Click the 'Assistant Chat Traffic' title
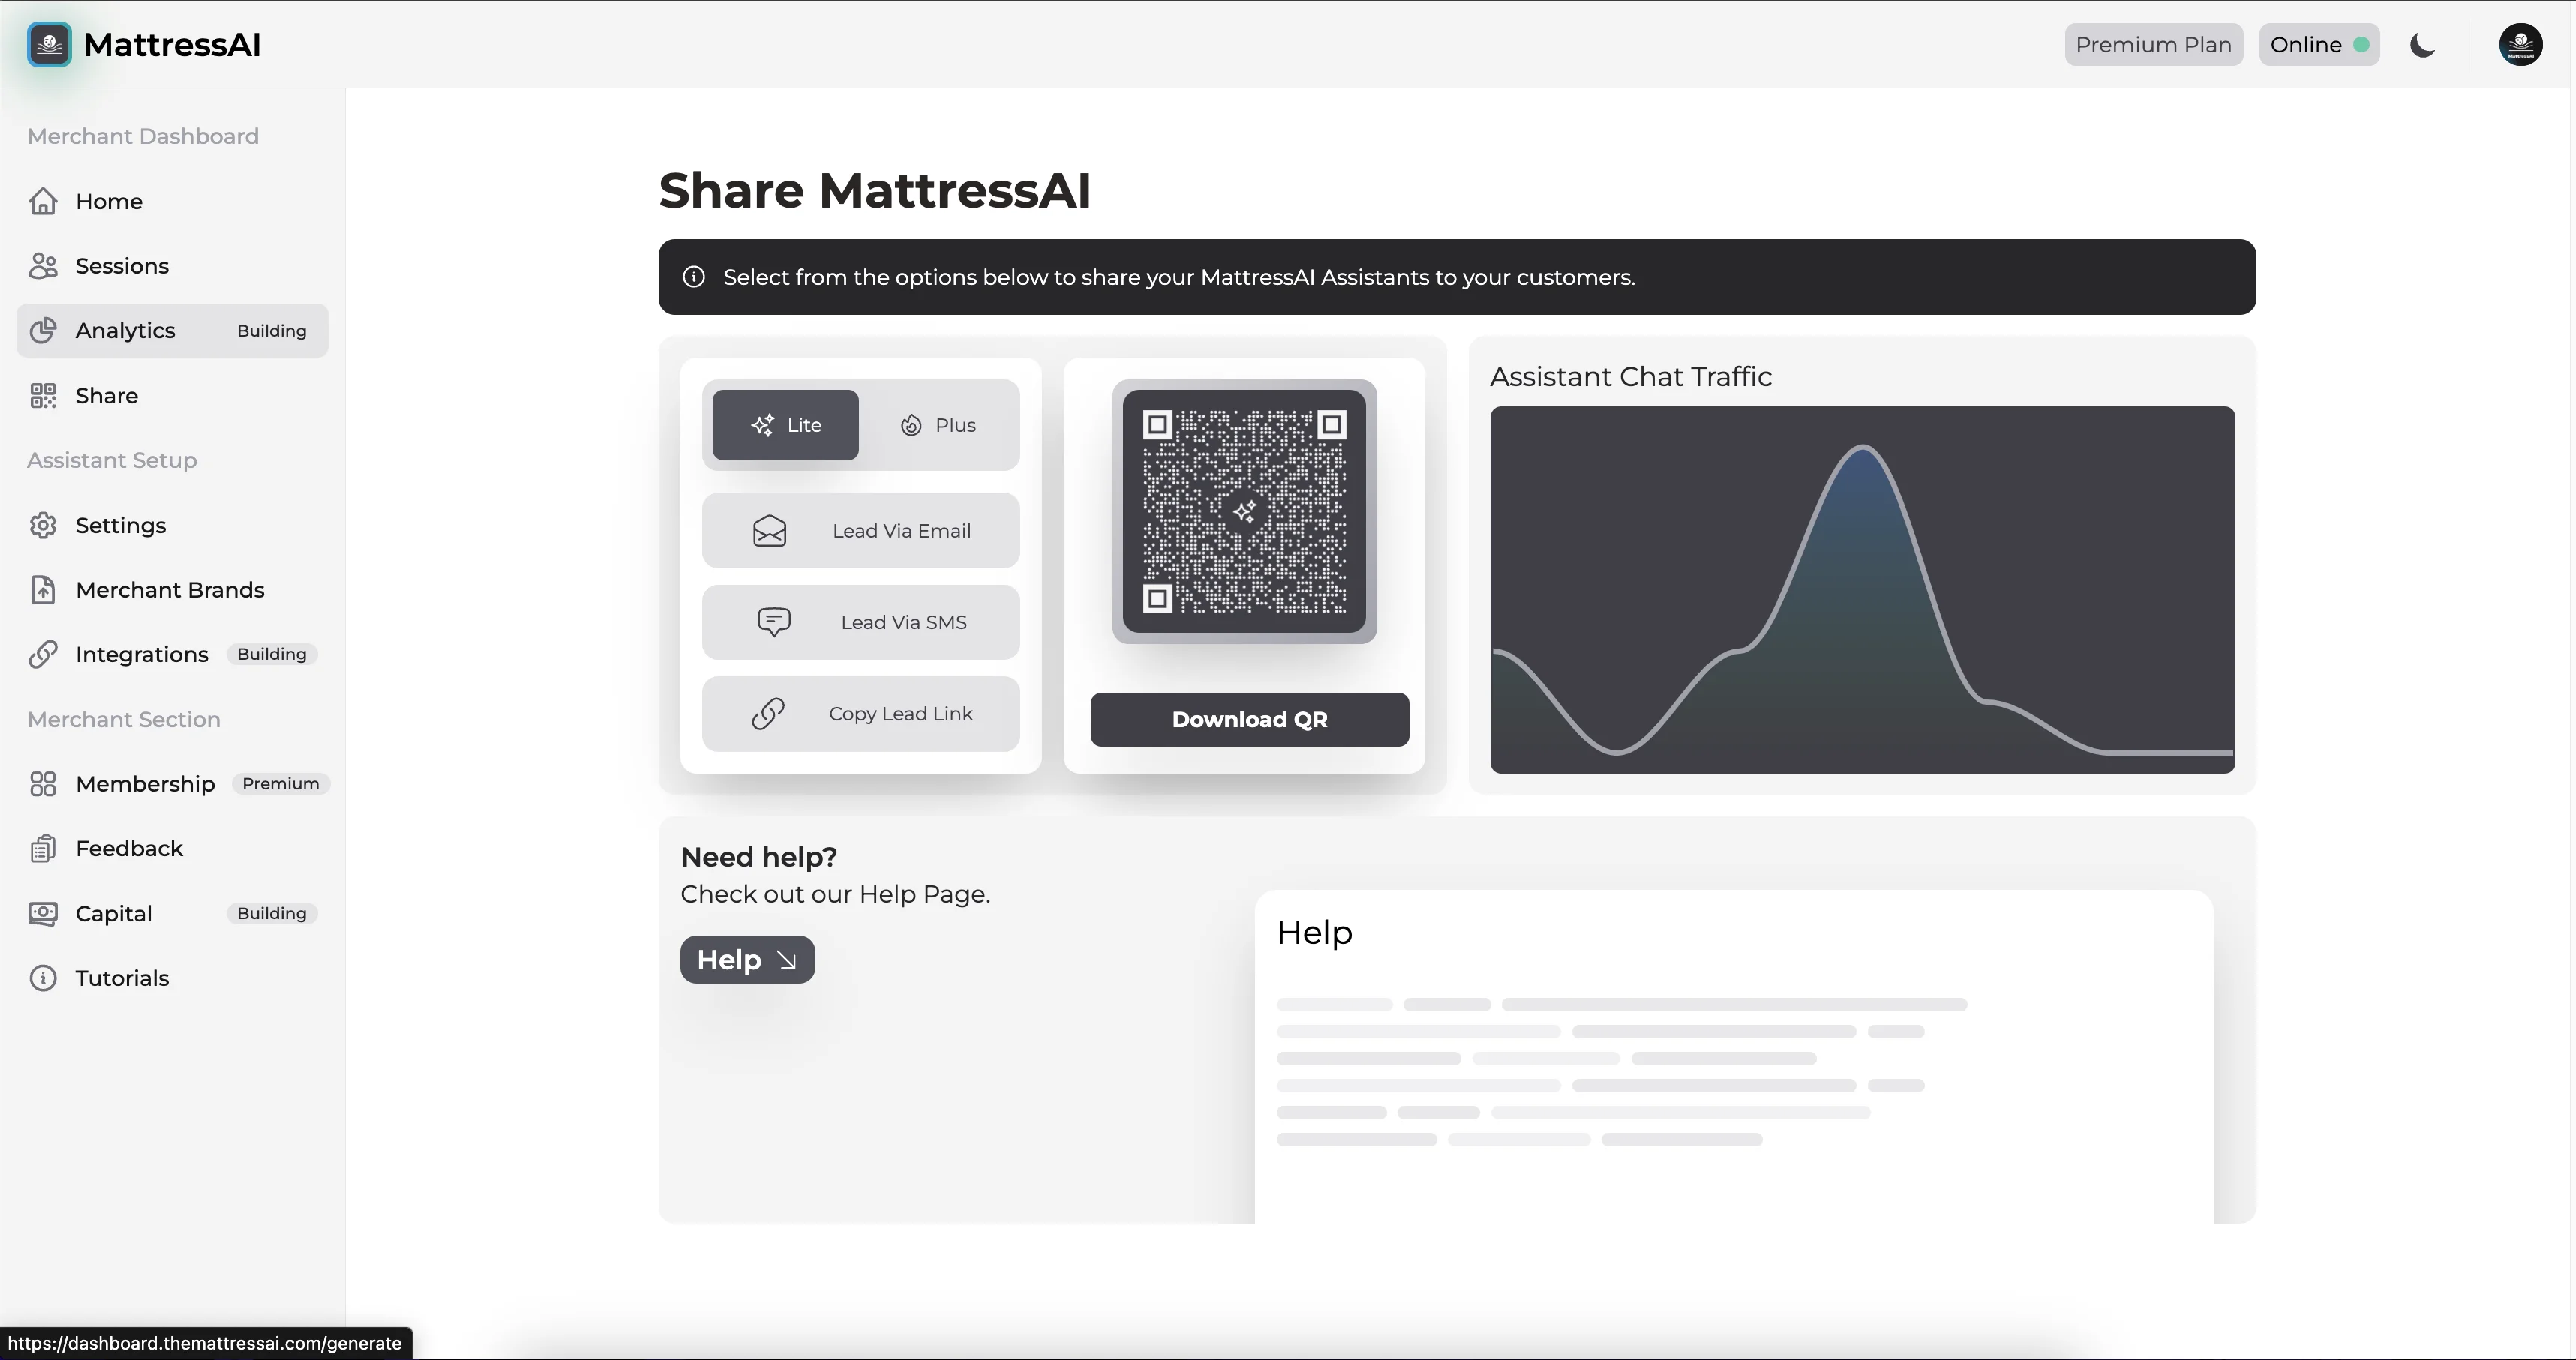 pyautogui.click(x=1630, y=376)
